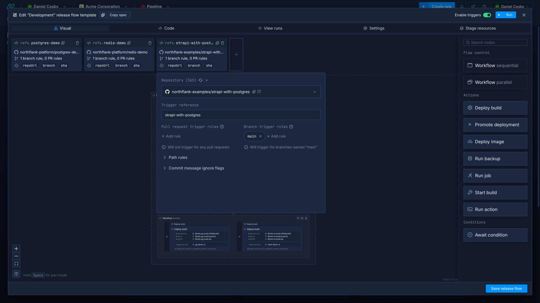Select the Start build action
The width and height of the screenshot is (540, 303).
coord(495,193)
